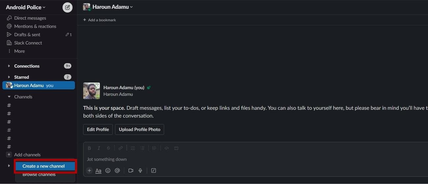Image resolution: width=428 pixels, height=184 pixels.
Task: Open the emoji picker icon
Action: (x=108, y=171)
